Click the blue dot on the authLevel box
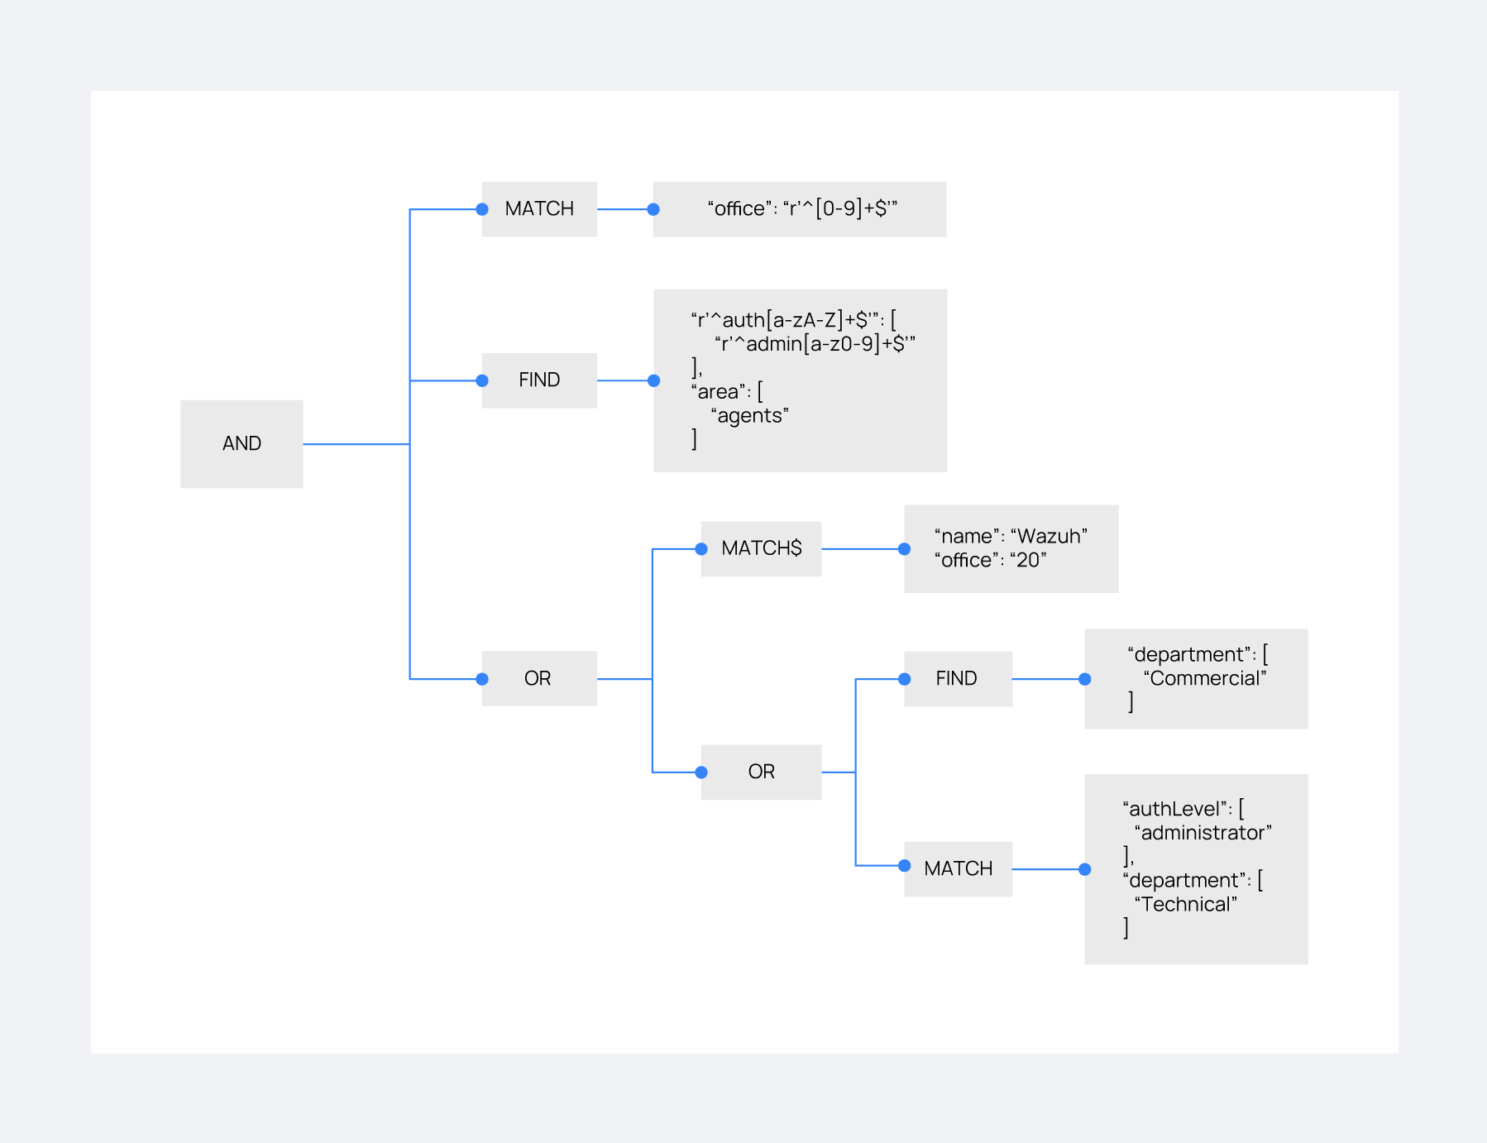1487x1143 pixels. tap(1085, 869)
